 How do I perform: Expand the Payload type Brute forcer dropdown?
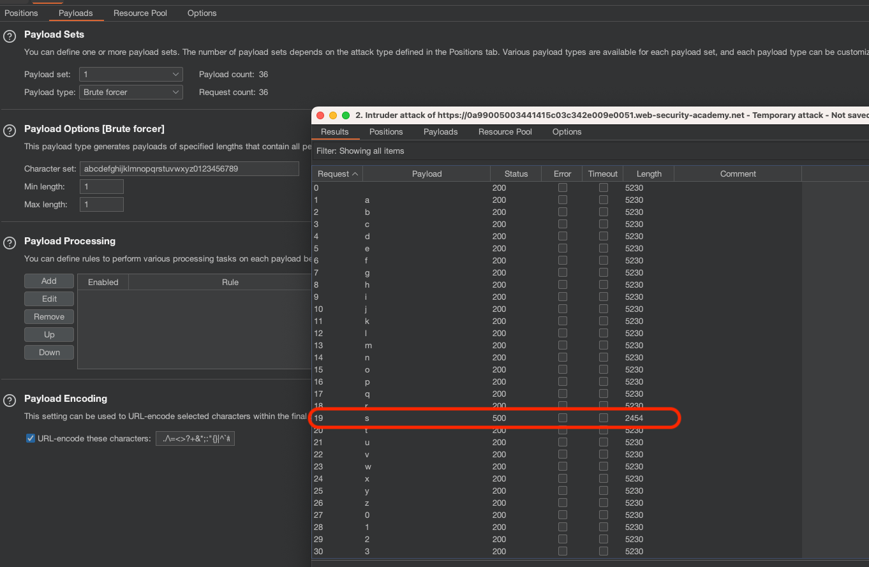point(131,92)
